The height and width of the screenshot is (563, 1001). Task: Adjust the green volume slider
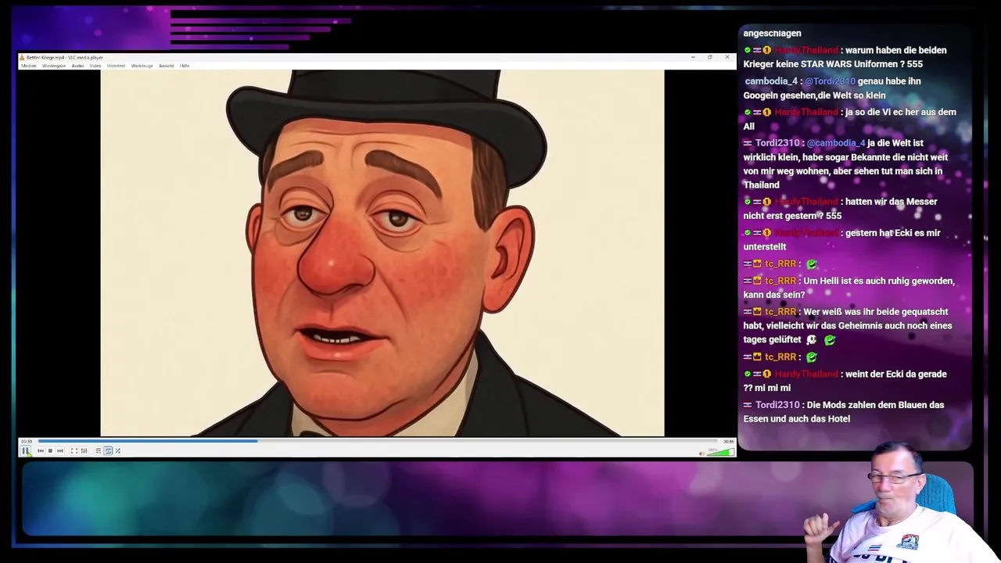720,452
